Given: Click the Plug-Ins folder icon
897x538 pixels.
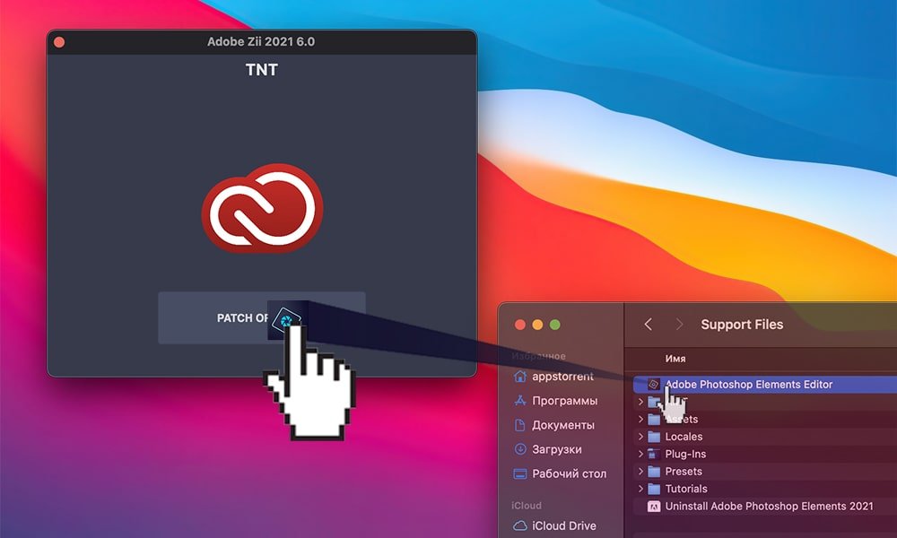Looking at the screenshot, I should [654, 455].
